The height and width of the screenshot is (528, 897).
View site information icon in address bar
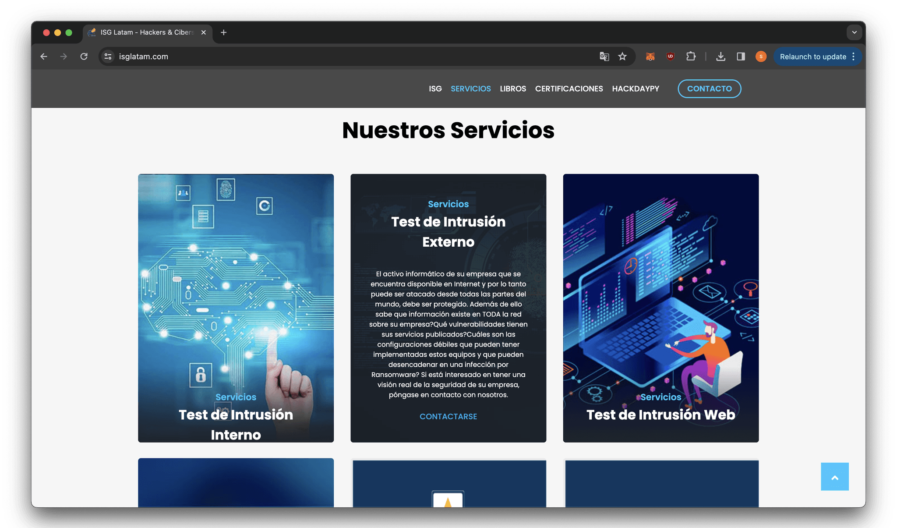pos(108,57)
